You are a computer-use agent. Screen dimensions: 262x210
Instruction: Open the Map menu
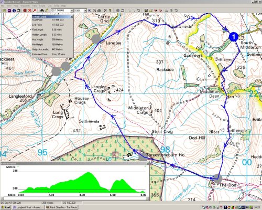pos(16,6)
